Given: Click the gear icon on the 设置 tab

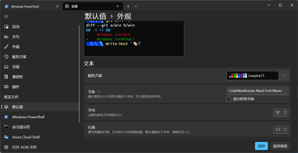Looking at the screenshot, I should (67, 6).
